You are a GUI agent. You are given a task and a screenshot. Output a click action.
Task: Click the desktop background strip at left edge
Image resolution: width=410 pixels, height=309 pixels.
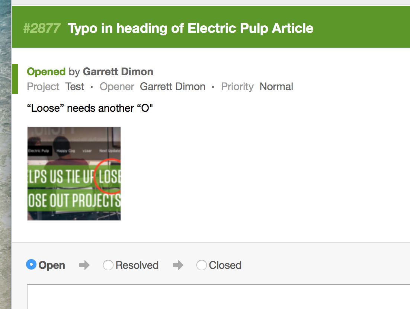coord(6,154)
